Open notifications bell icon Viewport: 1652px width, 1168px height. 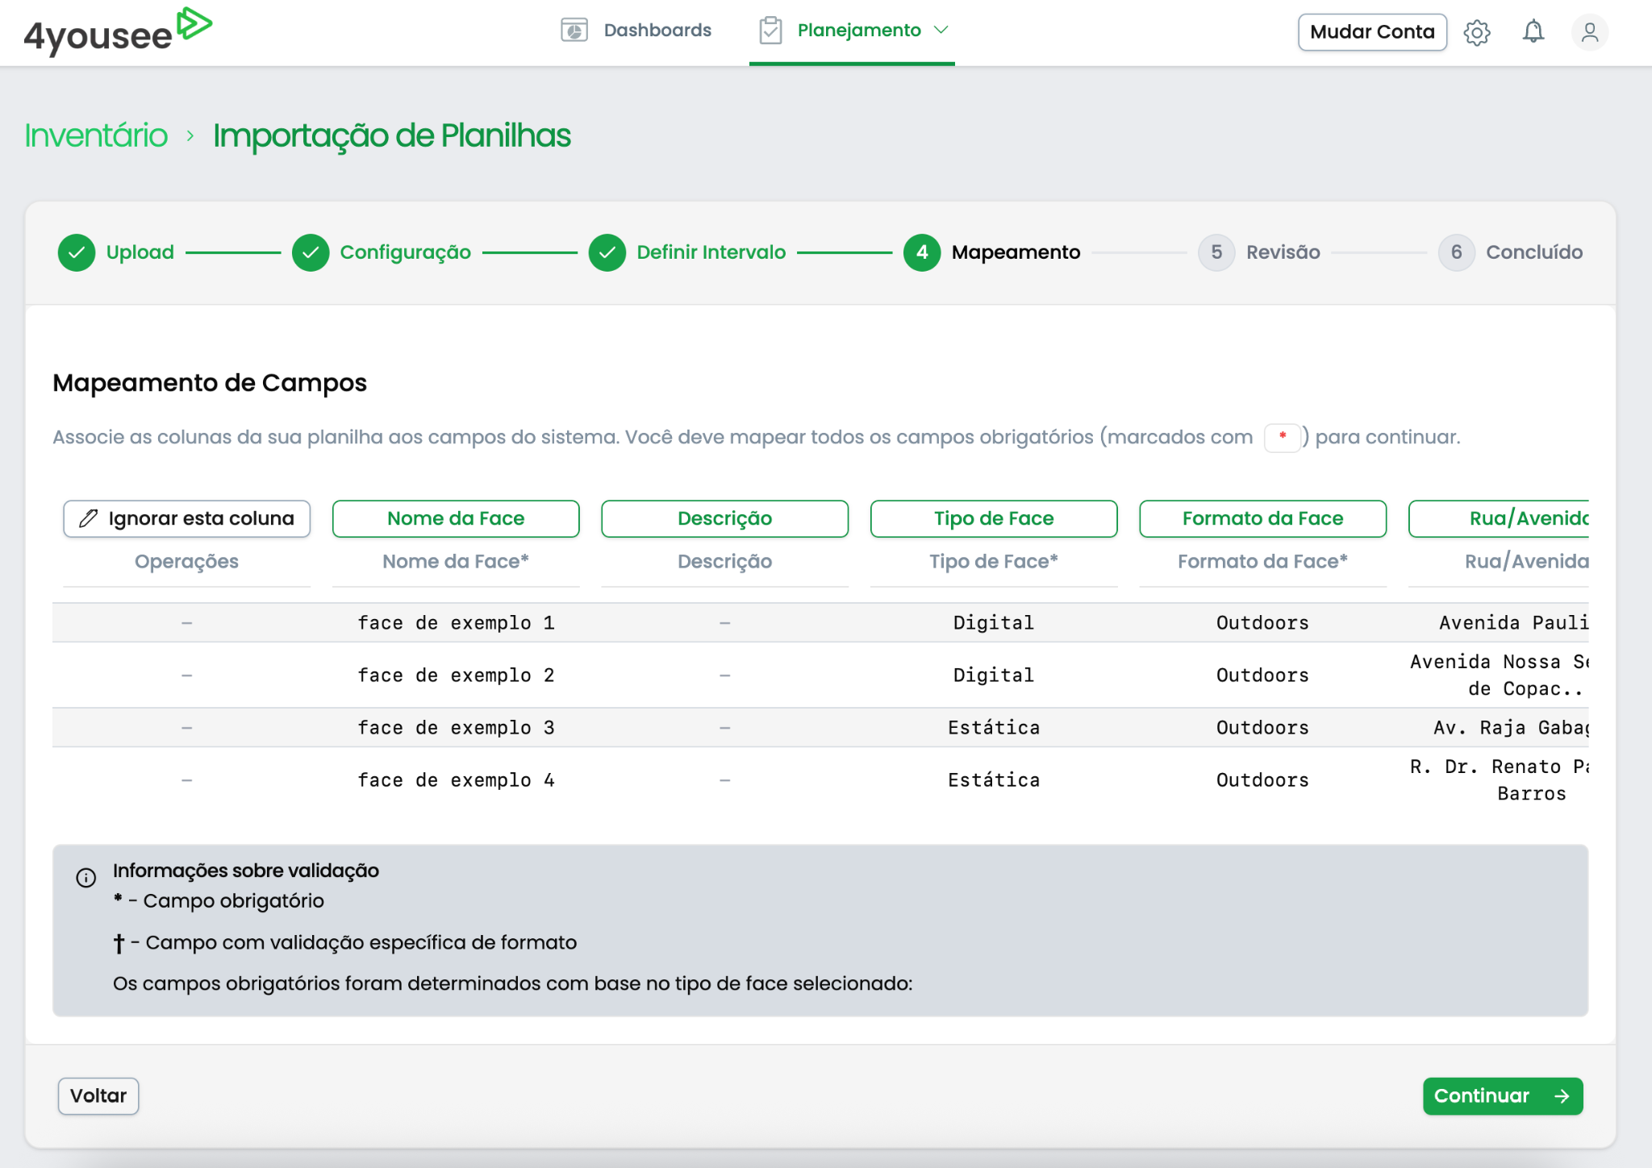pyautogui.click(x=1533, y=32)
